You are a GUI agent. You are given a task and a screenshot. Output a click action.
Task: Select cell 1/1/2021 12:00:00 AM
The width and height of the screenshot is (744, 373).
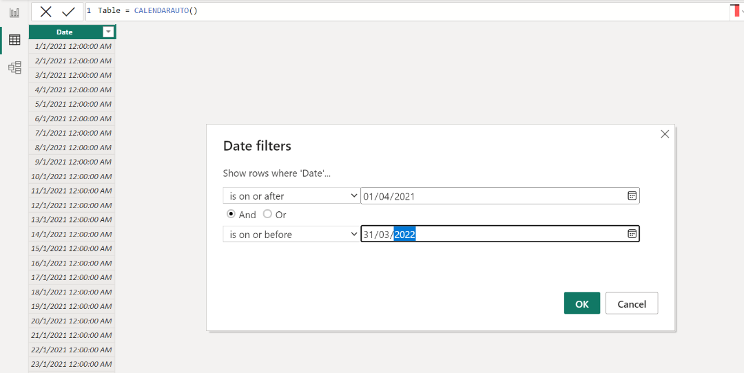tap(72, 46)
